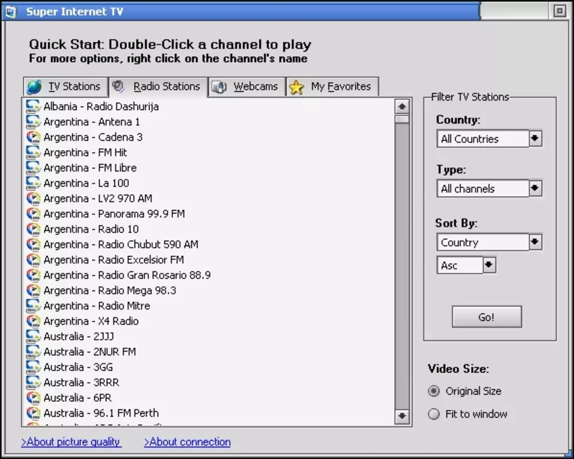Screen dimensions: 574x459
Task: Click the Go! button
Action: pyautogui.click(x=487, y=317)
